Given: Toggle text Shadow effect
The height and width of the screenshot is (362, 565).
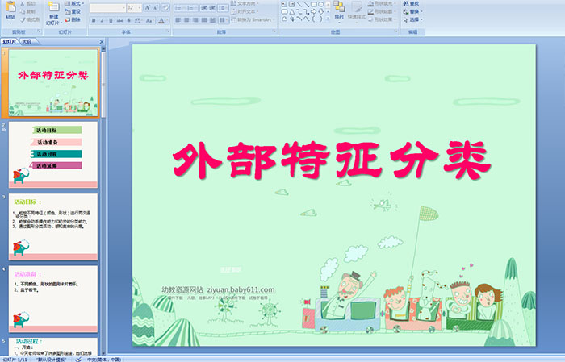Looking at the screenshot, I should [x=128, y=21].
